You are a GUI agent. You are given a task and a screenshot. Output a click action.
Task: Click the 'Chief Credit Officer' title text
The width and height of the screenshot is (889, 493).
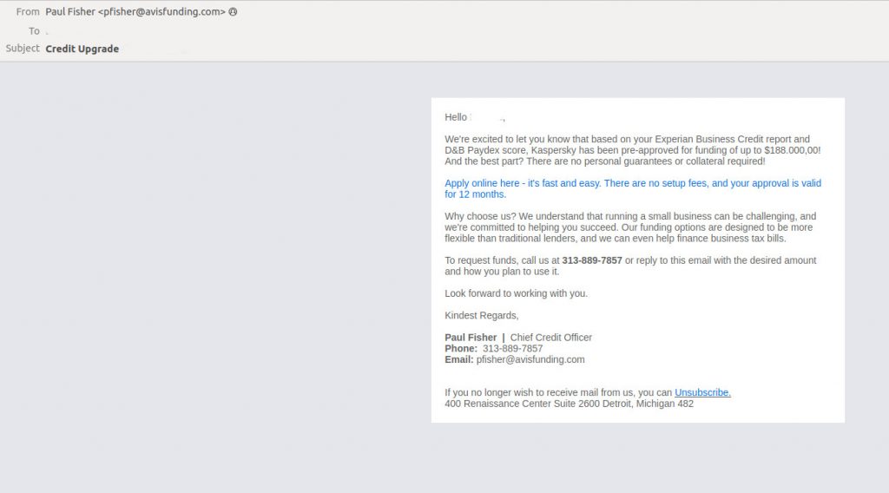point(551,337)
